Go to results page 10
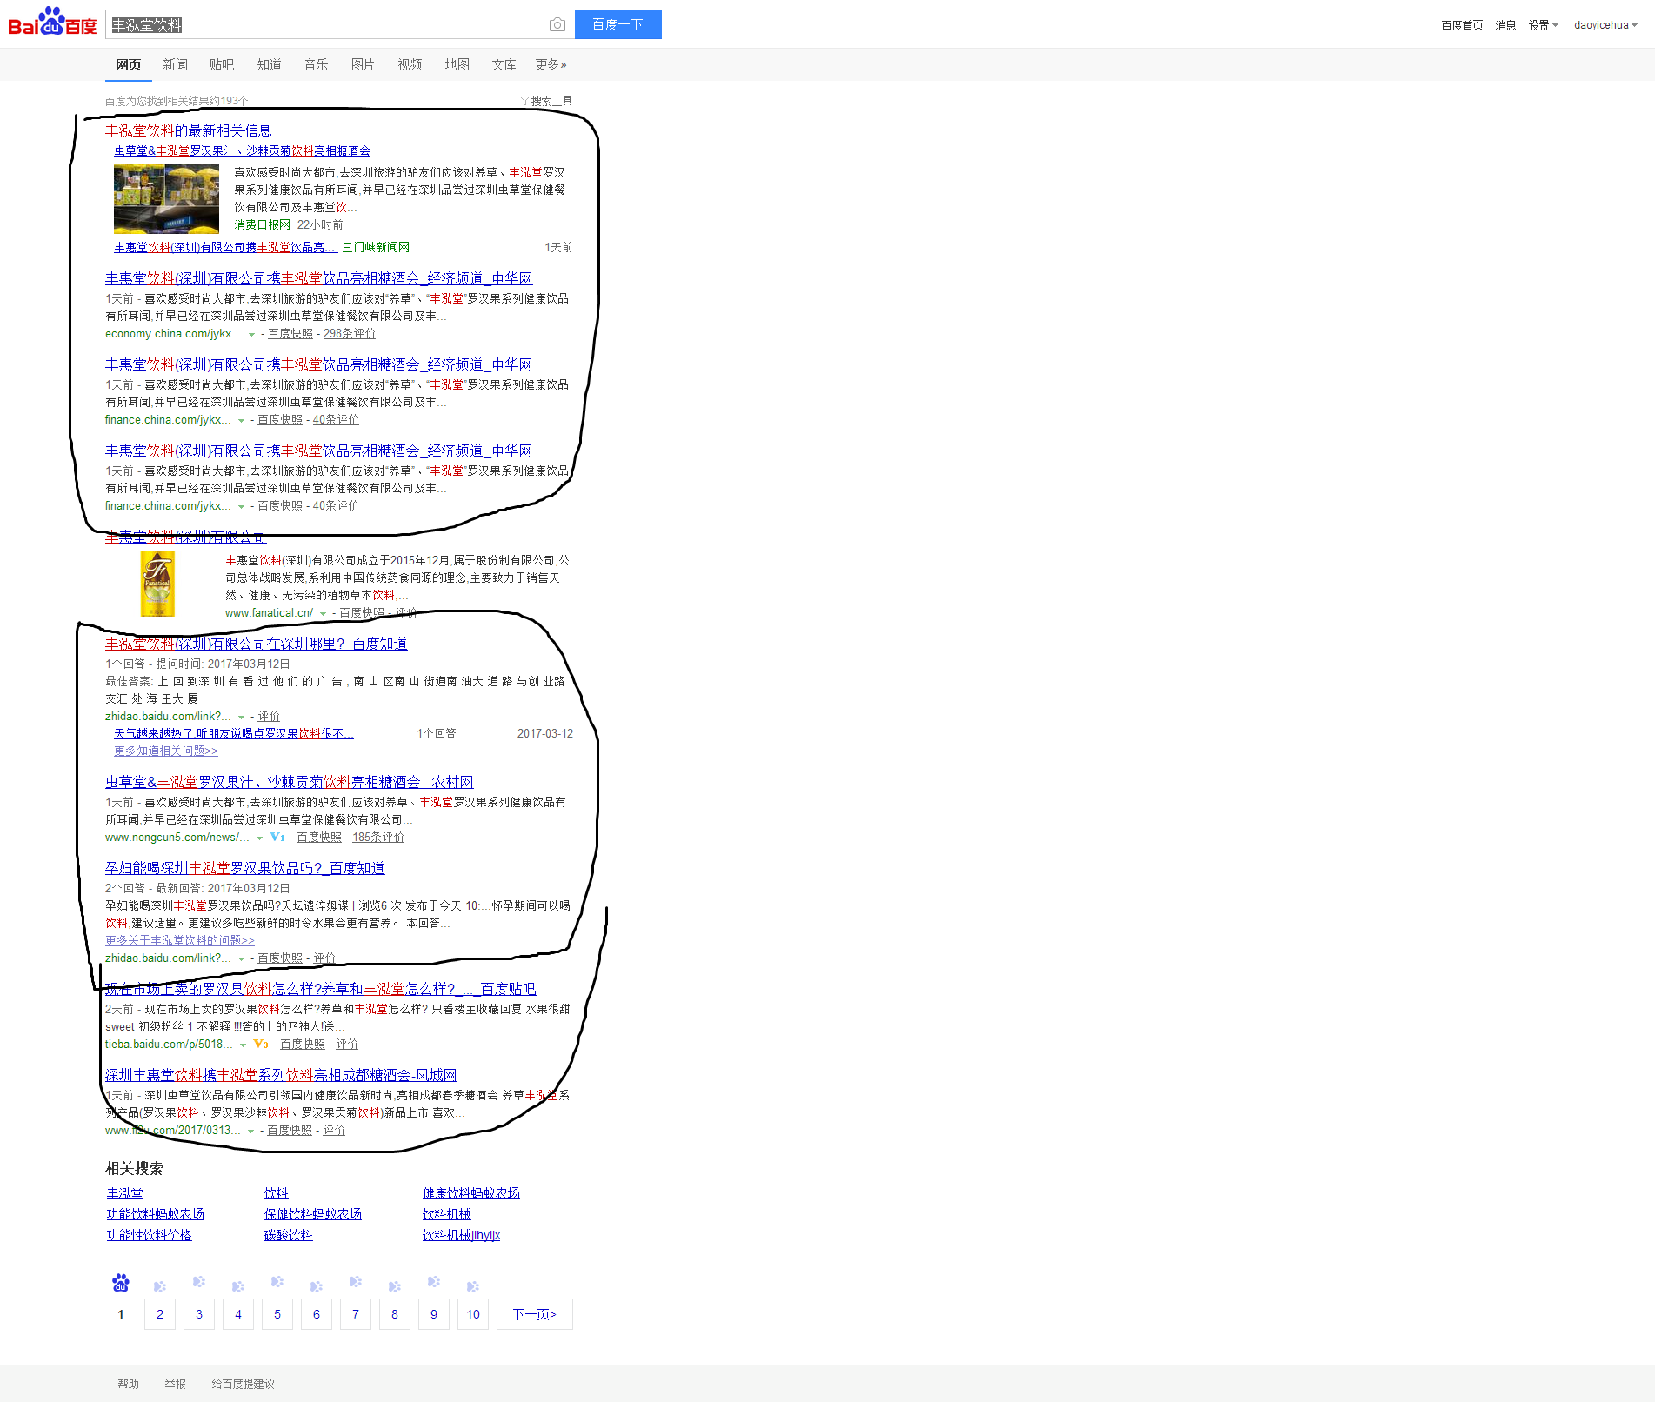The image size is (1655, 1402). pos(473,1314)
